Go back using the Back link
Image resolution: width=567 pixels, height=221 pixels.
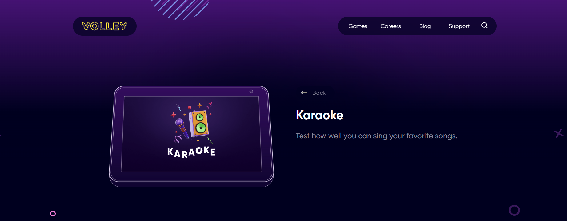click(313, 93)
